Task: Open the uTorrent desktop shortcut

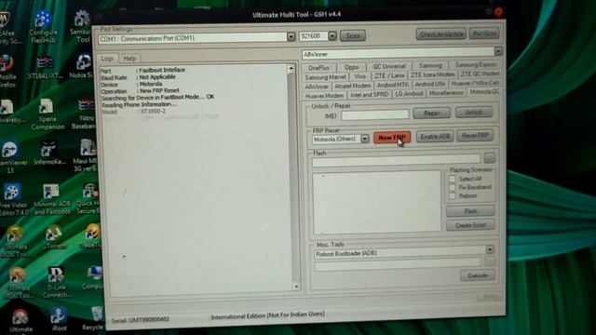Action: pos(54,238)
